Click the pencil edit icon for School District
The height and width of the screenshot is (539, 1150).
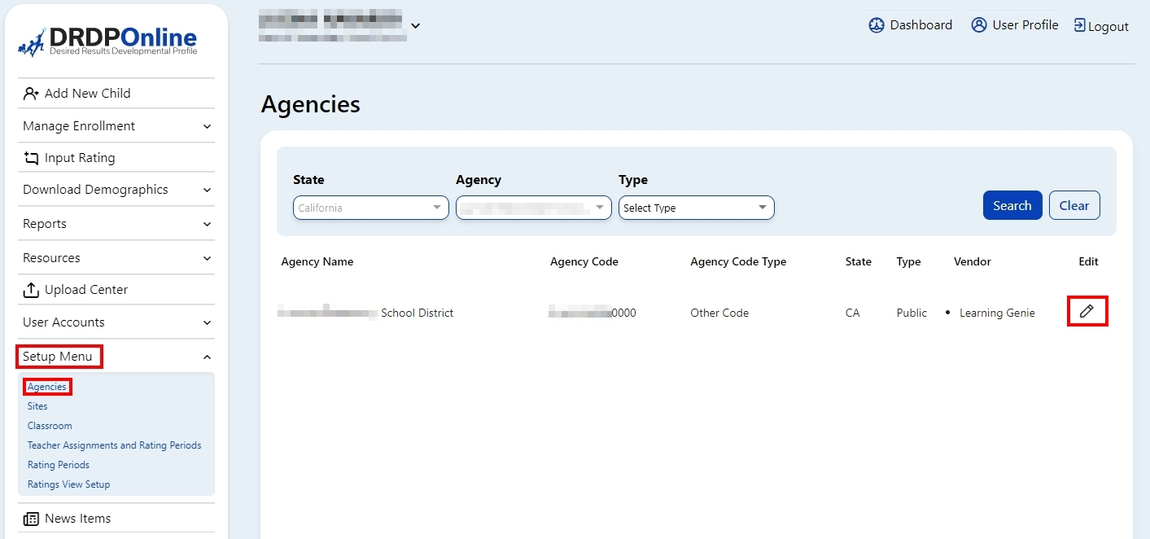[x=1087, y=311]
